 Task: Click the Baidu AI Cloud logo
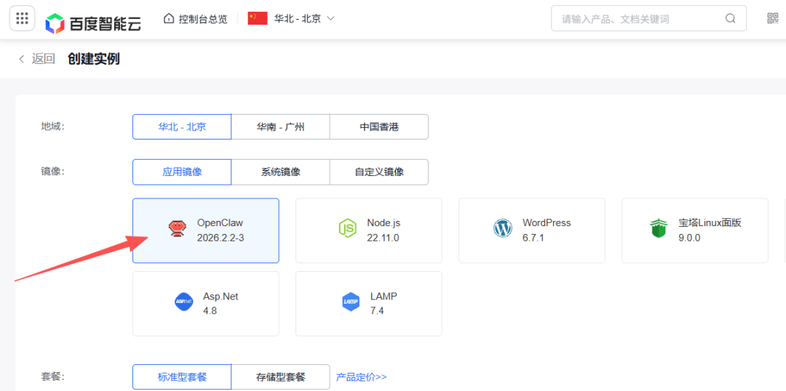pyautogui.click(x=93, y=22)
